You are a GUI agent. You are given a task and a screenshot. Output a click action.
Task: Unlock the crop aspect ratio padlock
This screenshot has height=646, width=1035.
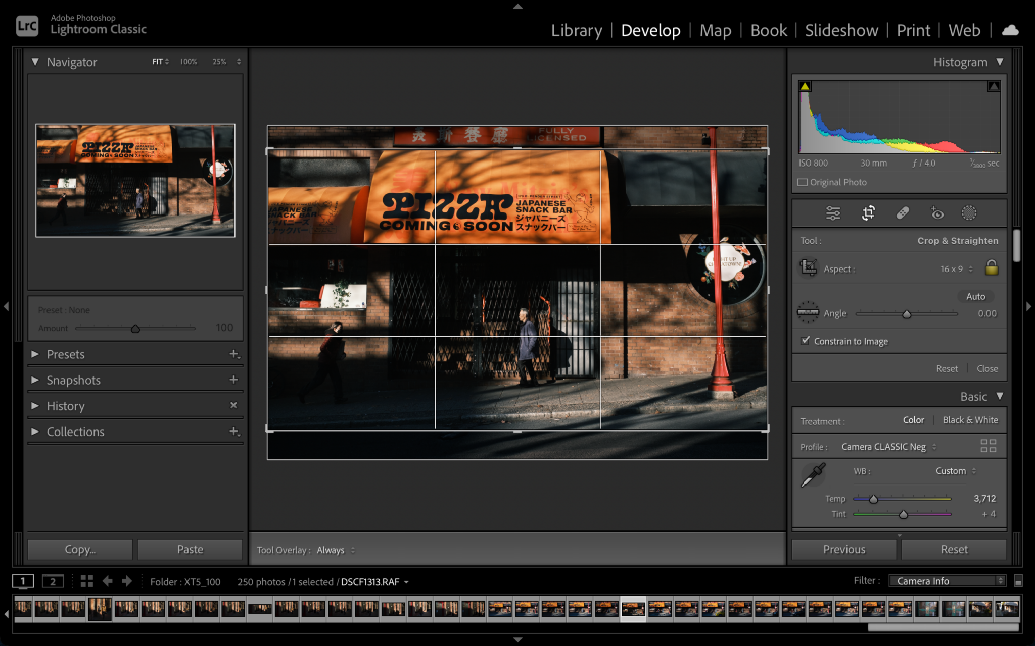pos(991,268)
